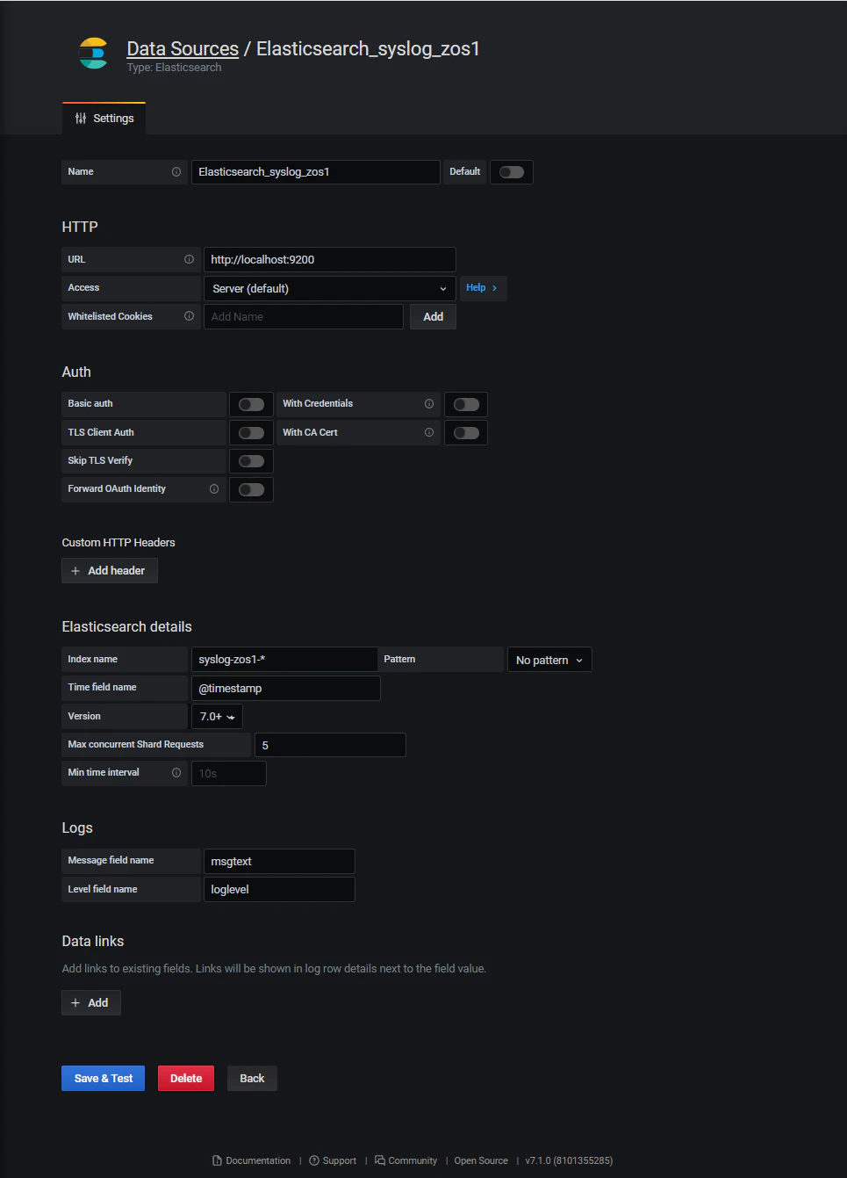The height and width of the screenshot is (1178, 847).
Task: Click the Whitelisted Cookies info icon
Action: tap(189, 316)
